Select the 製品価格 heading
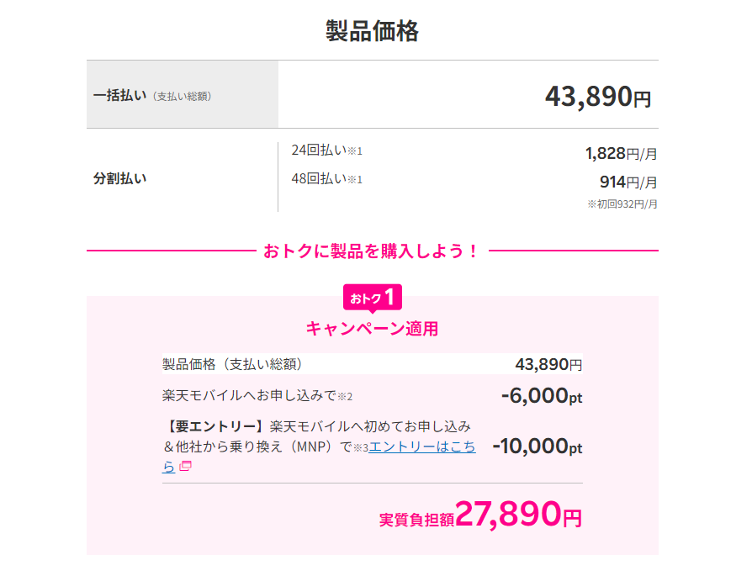752x576 pixels. pos(372,31)
